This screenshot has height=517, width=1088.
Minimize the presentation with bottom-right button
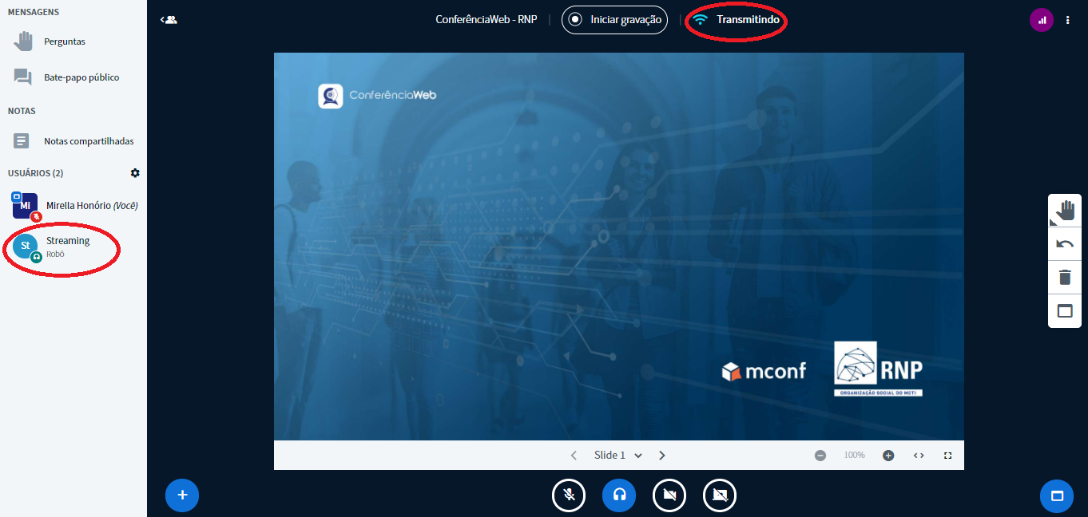1057,495
